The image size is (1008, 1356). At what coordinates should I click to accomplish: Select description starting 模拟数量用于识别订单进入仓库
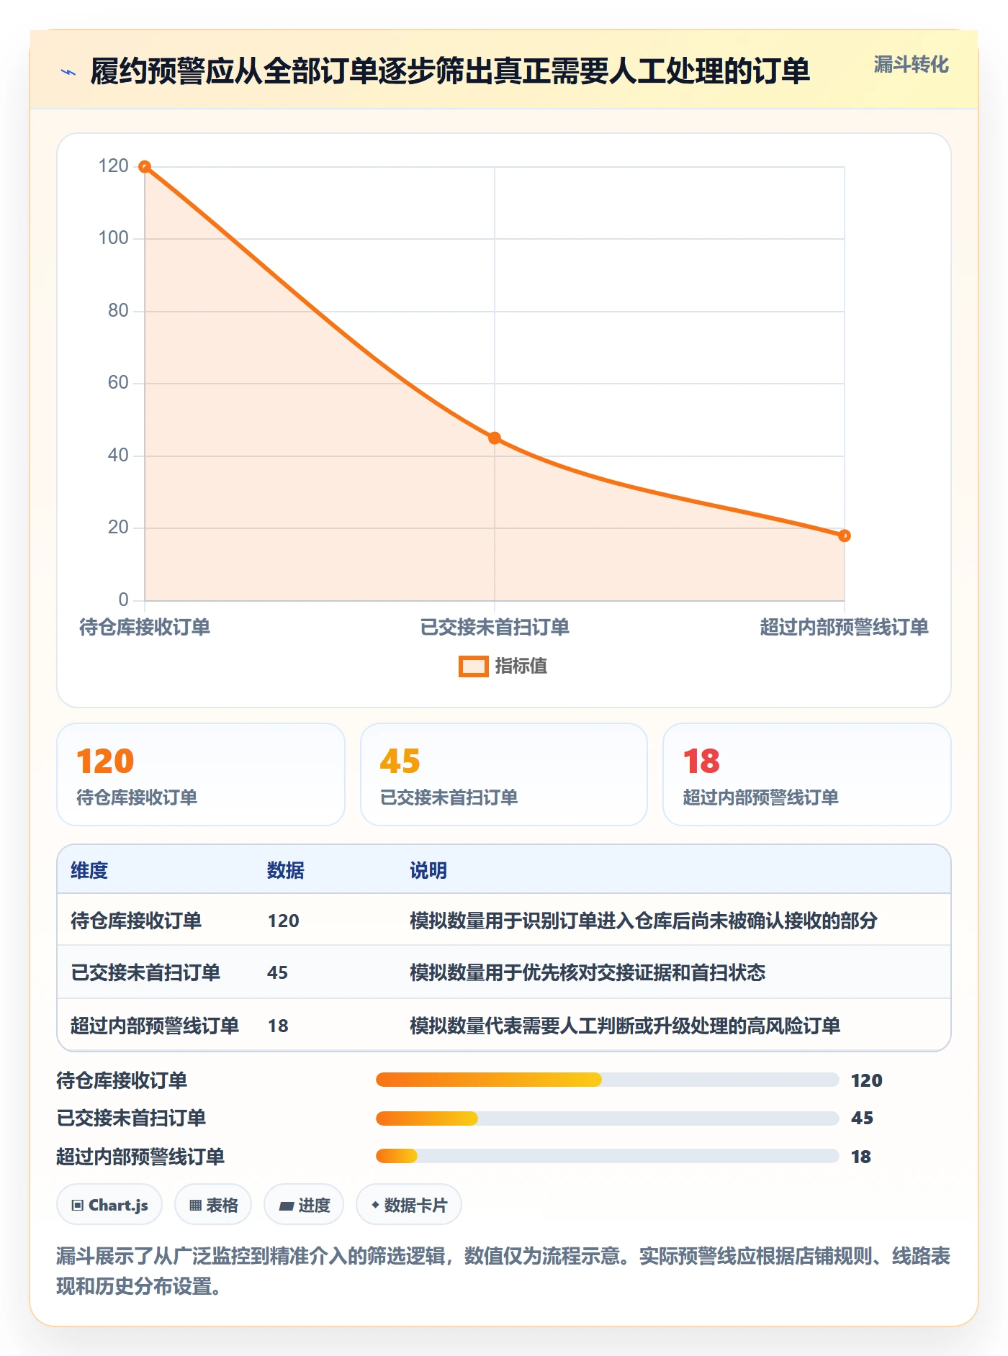pyautogui.click(x=644, y=921)
